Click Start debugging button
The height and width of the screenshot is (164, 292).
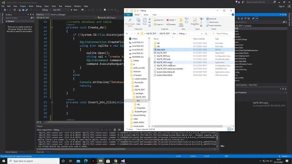tap(74, 10)
